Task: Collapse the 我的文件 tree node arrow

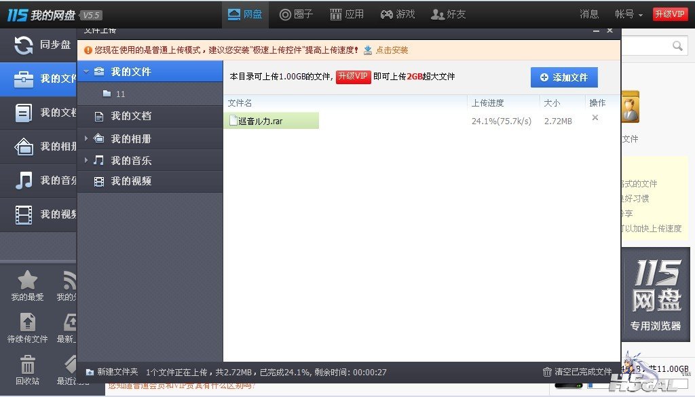Action: point(86,71)
